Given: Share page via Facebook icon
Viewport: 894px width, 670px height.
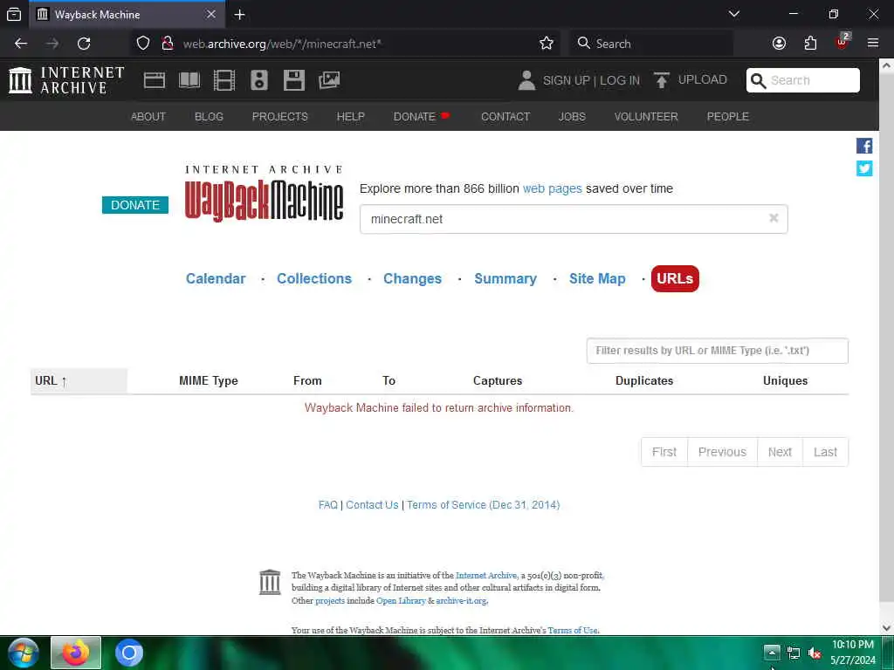Looking at the screenshot, I should [x=863, y=146].
